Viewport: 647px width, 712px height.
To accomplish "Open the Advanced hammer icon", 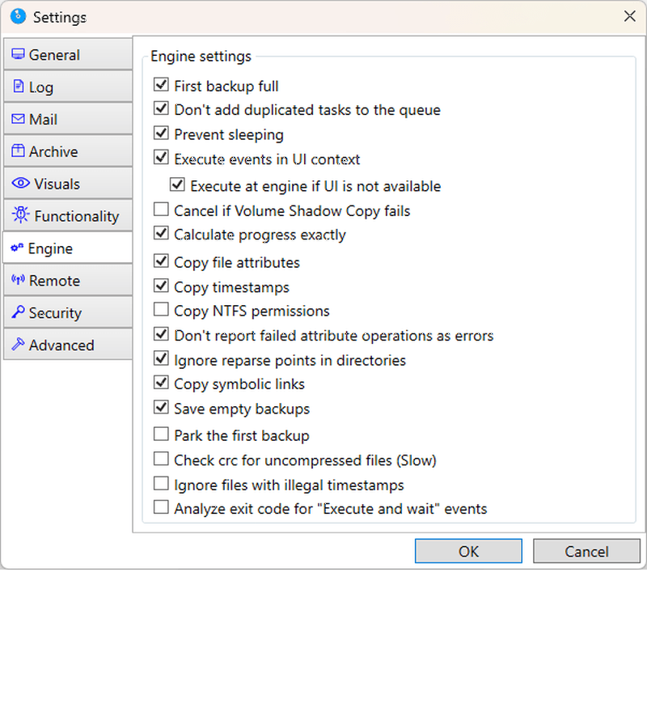I will [x=18, y=344].
